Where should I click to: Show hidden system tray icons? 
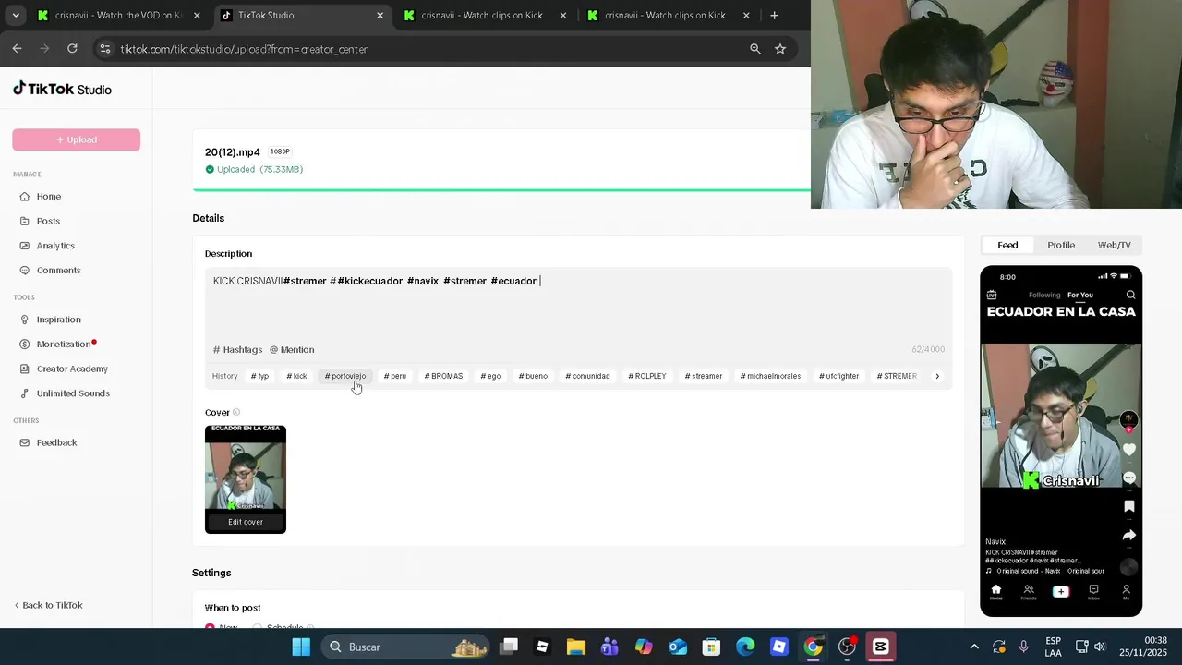coord(973,647)
